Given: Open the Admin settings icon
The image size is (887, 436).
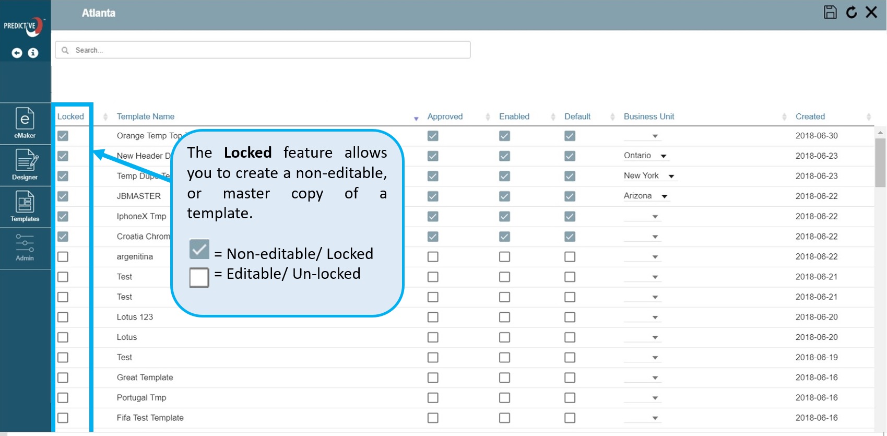Looking at the screenshot, I should [25, 247].
